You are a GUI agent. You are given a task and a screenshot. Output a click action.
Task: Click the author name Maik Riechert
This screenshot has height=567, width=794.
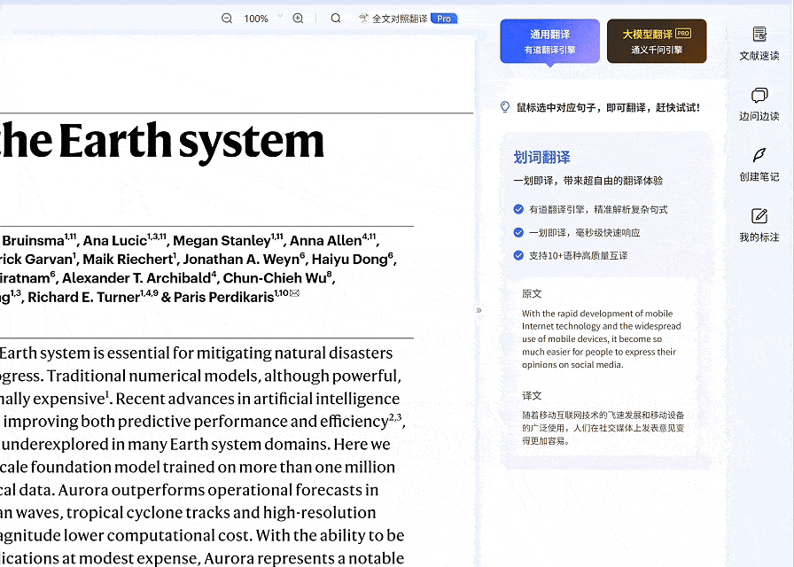(128, 260)
